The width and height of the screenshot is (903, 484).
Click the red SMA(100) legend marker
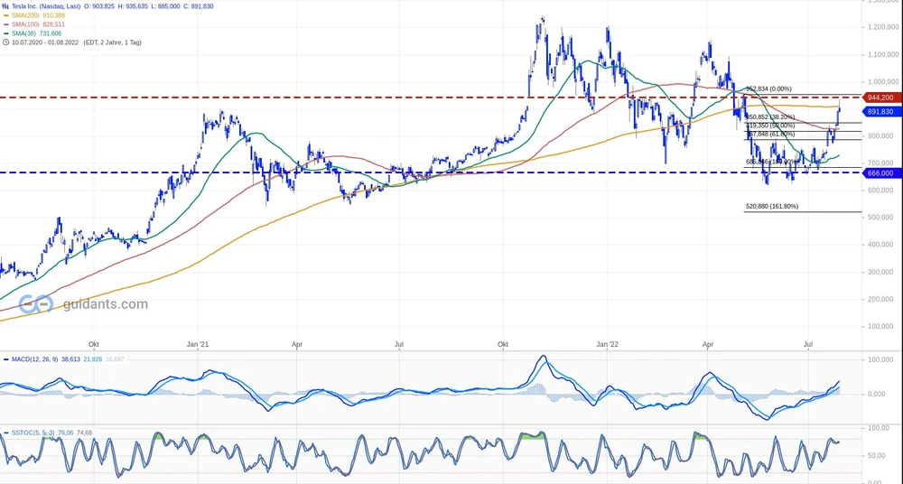tap(6, 23)
